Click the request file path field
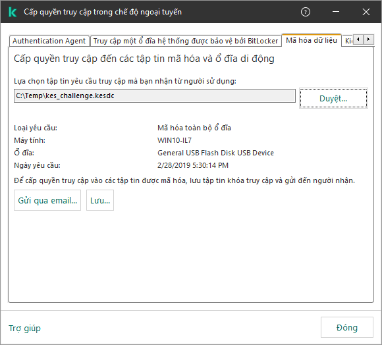This screenshot has height=345, width=382. pos(155,95)
